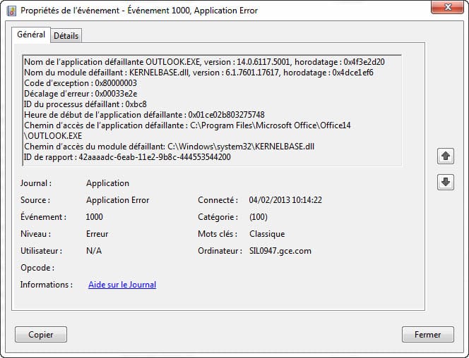
Task: Click the Fermer button
Action: pos(428,335)
